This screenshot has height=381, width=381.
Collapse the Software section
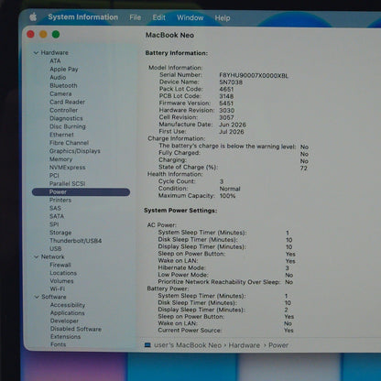pyautogui.click(x=37, y=297)
